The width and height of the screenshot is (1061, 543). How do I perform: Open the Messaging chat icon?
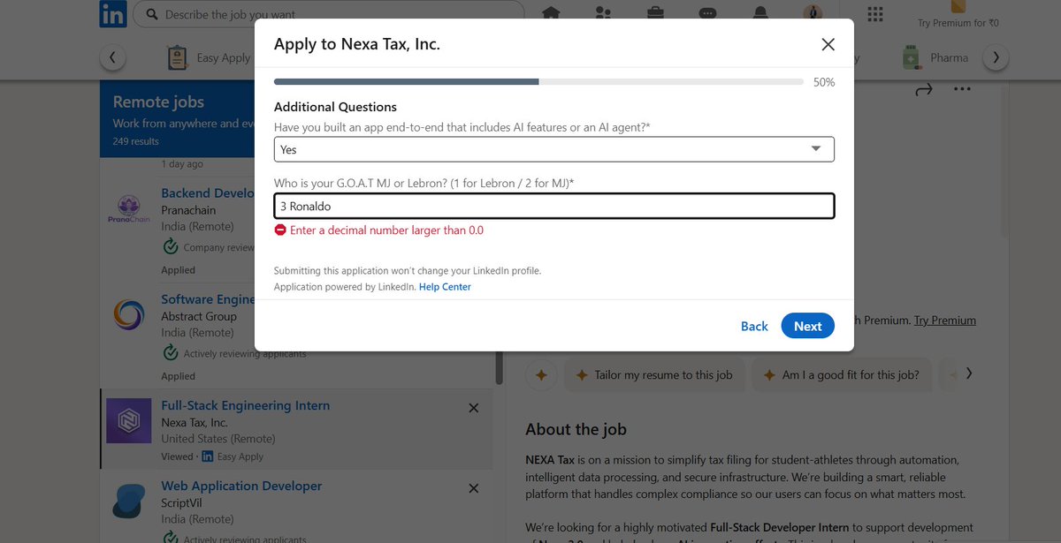707,13
